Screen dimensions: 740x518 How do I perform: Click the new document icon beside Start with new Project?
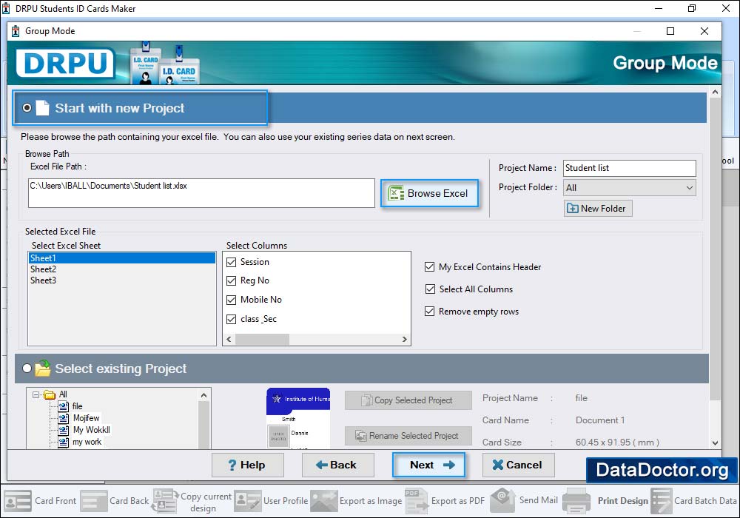pos(43,108)
